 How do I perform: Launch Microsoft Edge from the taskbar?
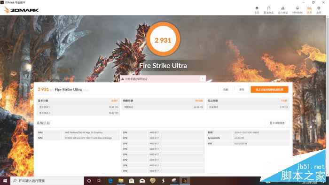110,181
